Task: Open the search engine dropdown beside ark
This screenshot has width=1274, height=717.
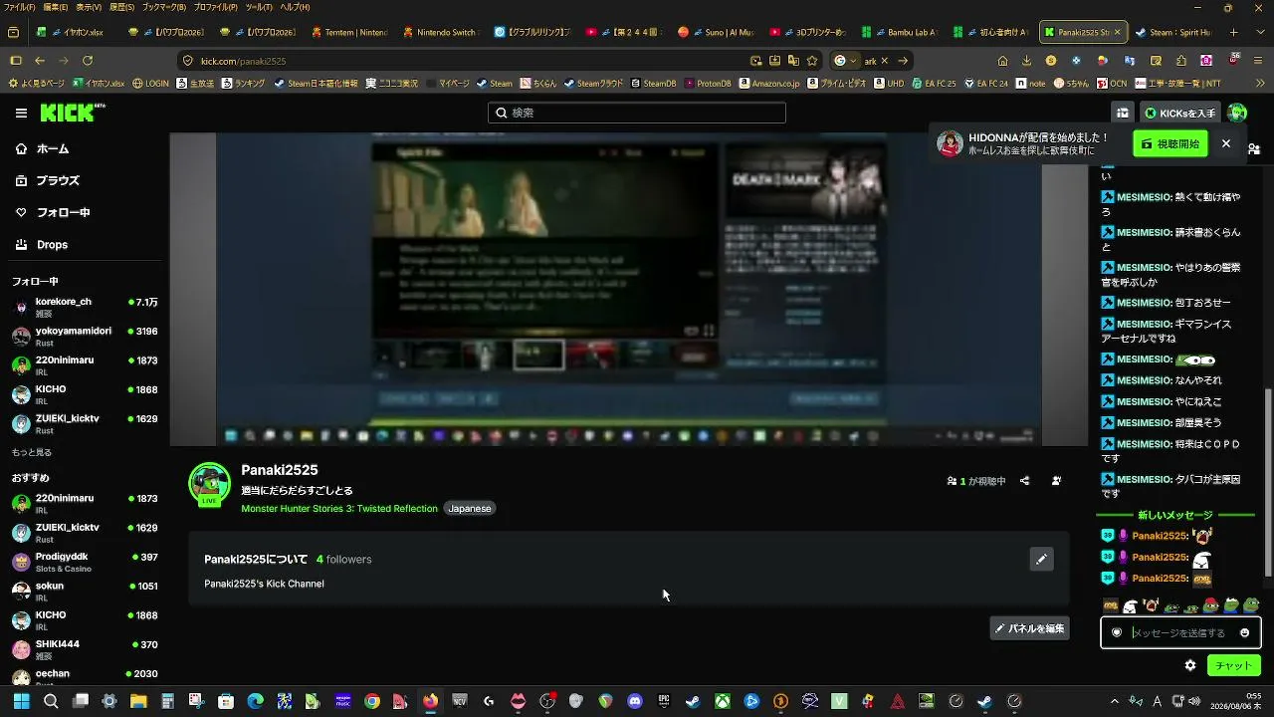Action: tap(844, 61)
